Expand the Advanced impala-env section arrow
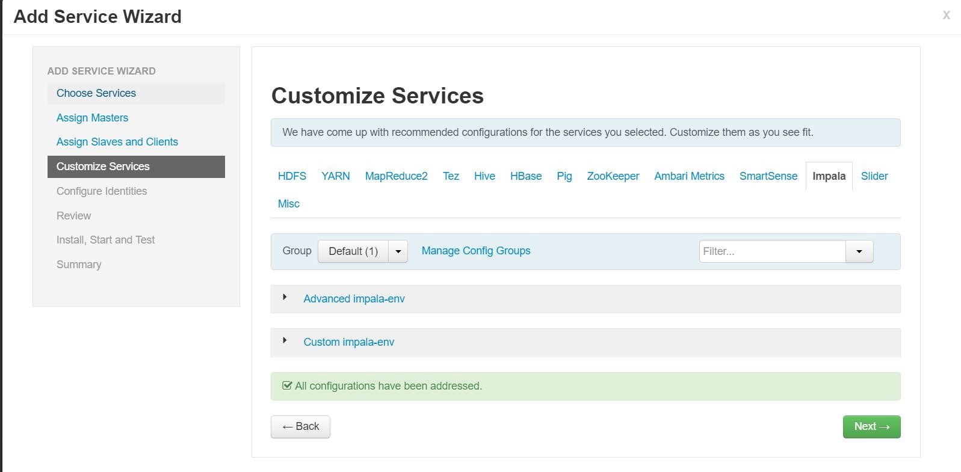This screenshot has width=961, height=472. click(x=285, y=297)
